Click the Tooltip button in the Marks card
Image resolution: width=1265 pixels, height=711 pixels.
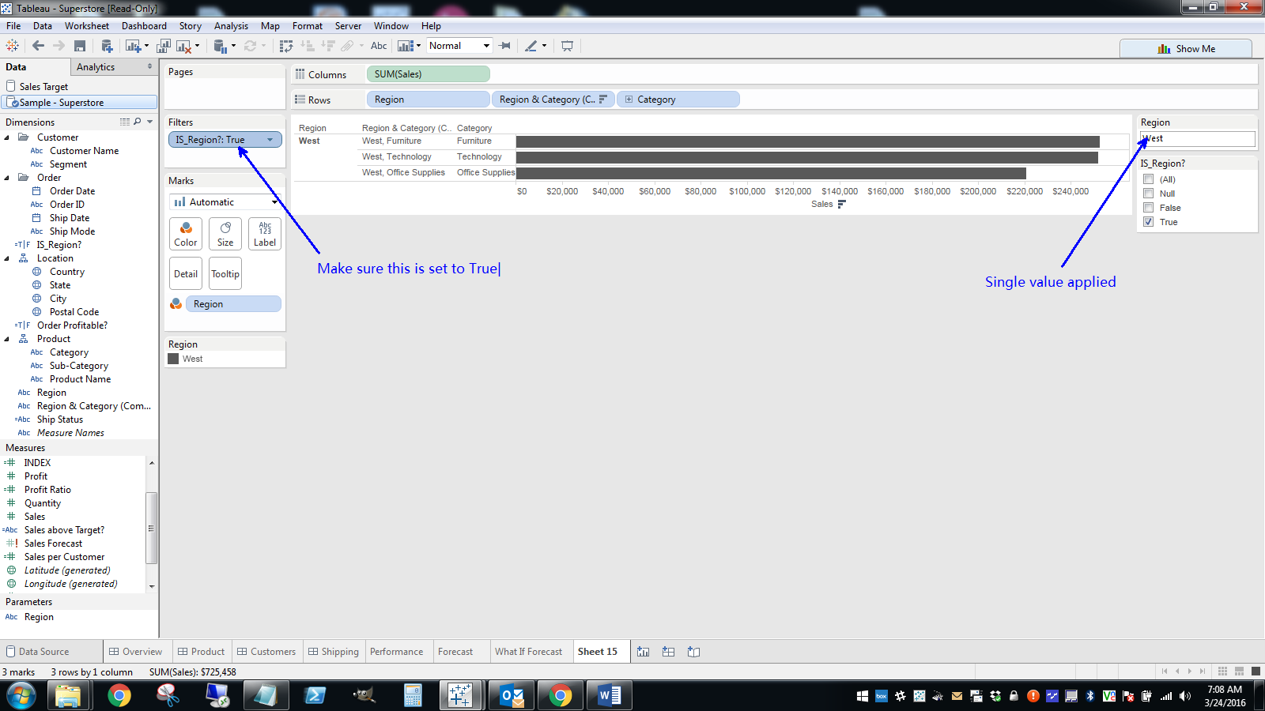click(x=225, y=273)
